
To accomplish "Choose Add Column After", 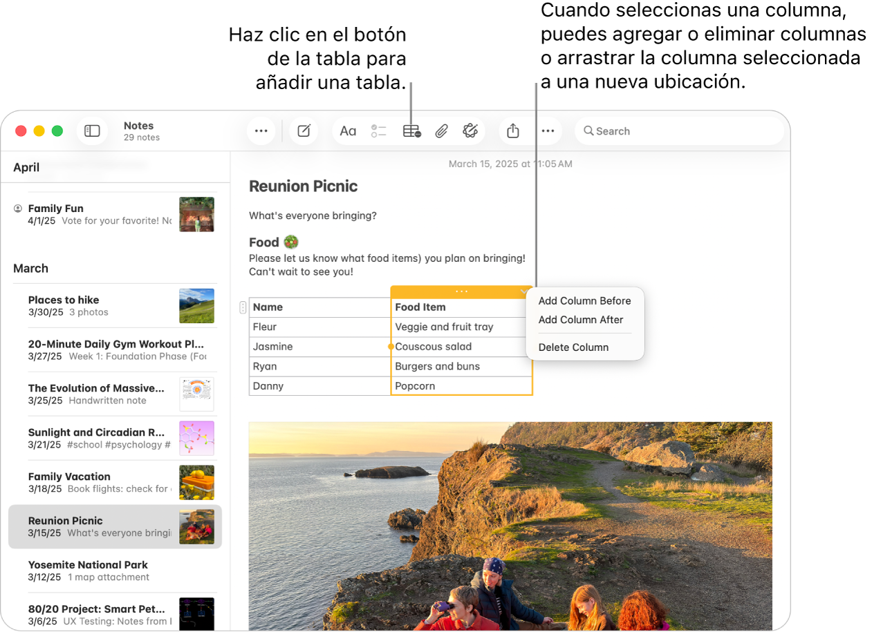I will coord(580,320).
